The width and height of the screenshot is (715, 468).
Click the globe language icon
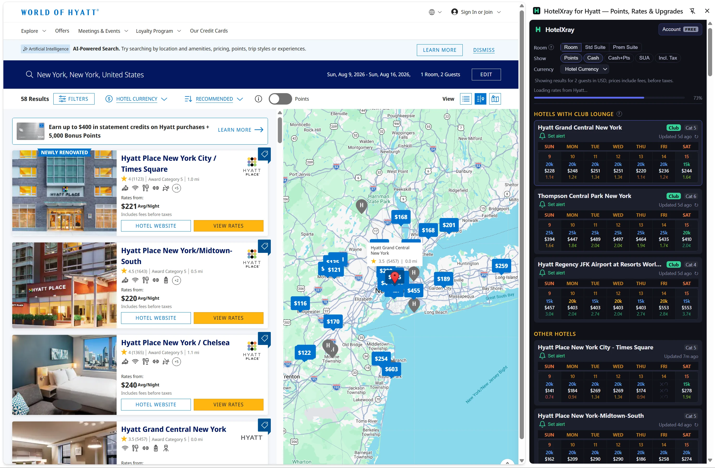coord(432,12)
